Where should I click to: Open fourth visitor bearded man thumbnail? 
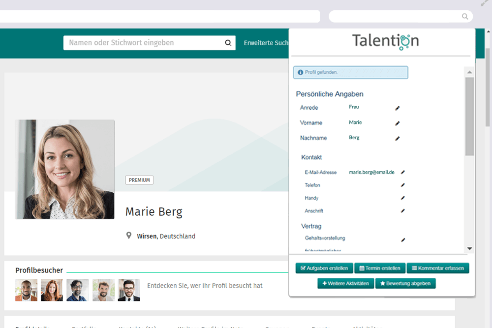[103, 290]
